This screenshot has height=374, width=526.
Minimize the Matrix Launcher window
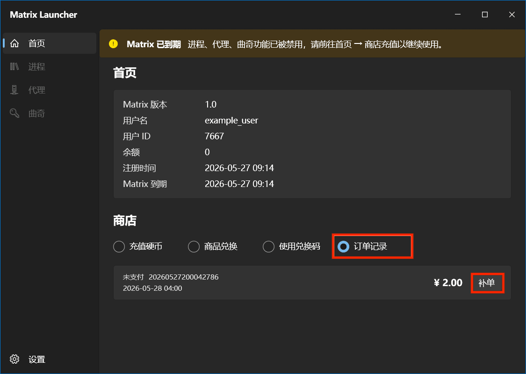coord(458,14)
